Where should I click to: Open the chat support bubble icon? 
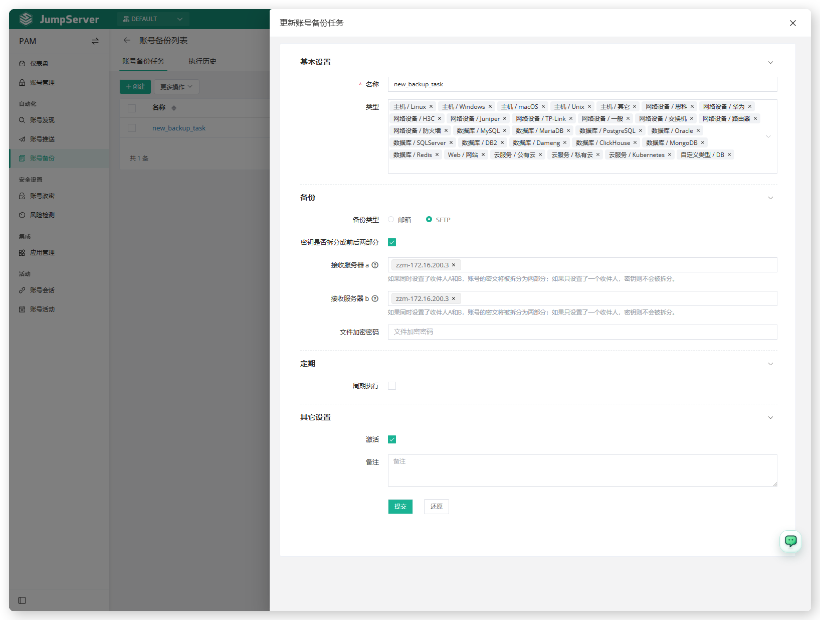790,541
